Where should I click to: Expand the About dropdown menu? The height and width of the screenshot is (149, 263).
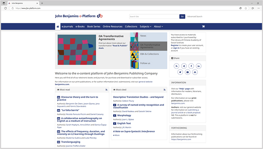pyautogui.click(x=158, y=27)
